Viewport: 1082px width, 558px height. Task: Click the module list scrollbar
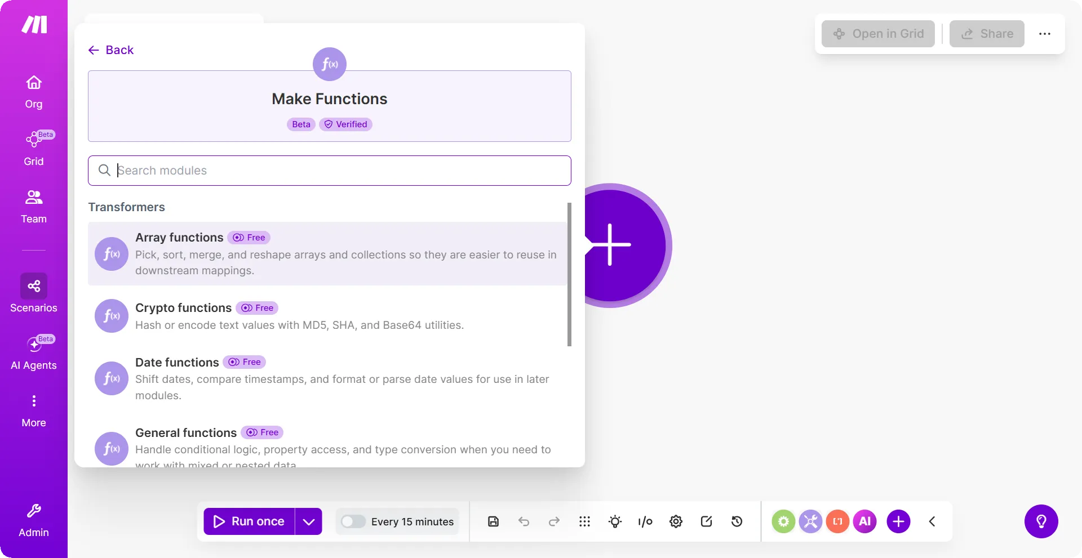pyautogui.click(x=569, y=275)
